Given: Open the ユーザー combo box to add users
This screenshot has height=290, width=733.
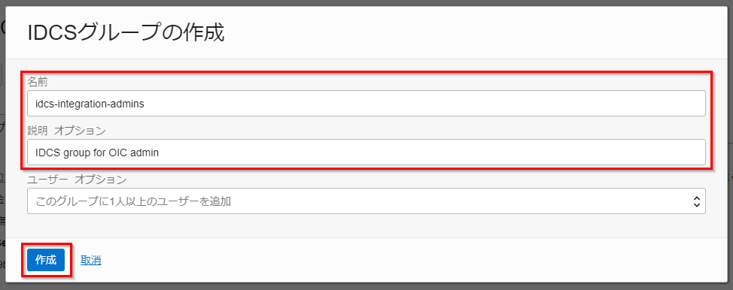Looking at the screenshot, I should (x=366, y=201).
